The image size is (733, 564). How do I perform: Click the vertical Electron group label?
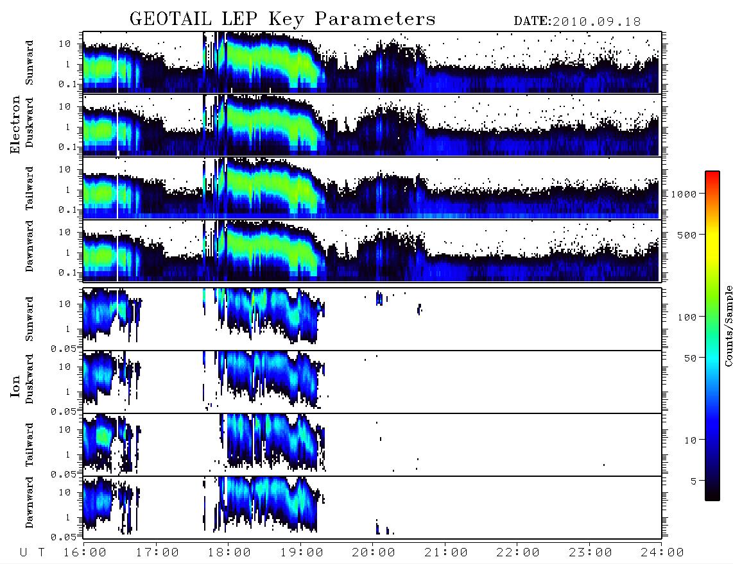click(15, 124)
